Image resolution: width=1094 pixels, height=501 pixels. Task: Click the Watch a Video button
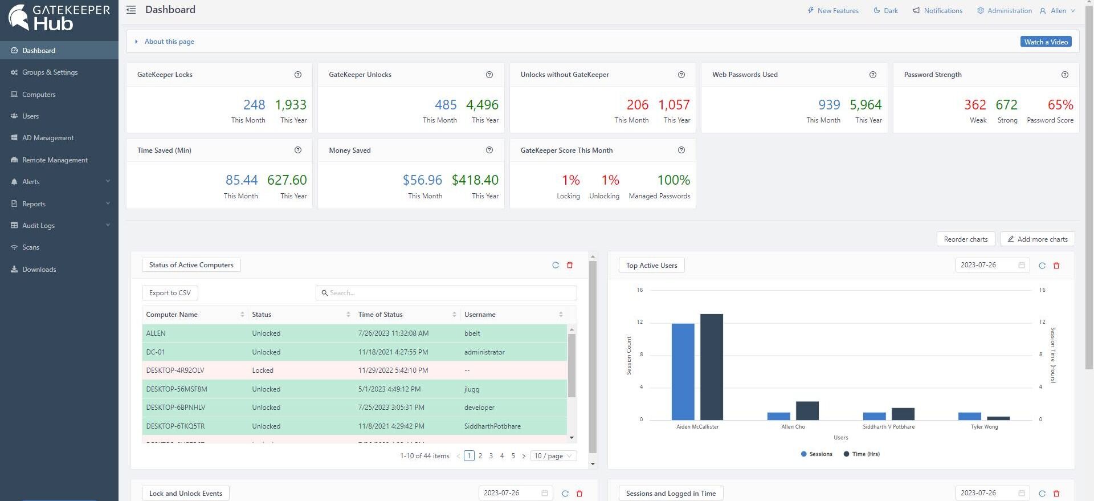(1046, 42)
